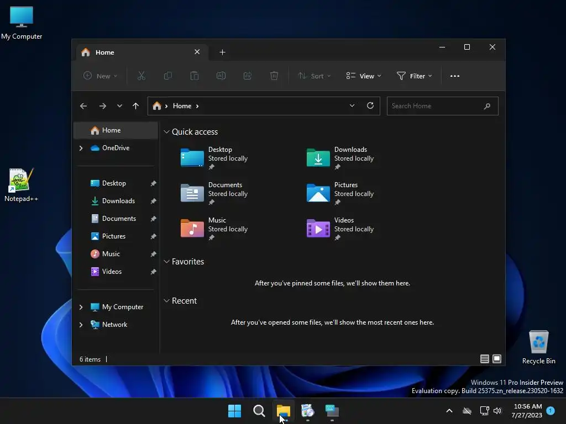This screenshot has height=424, width=566.
Task: Open the Pictures folder in Quick access
Action: click(x=340, y=193)
